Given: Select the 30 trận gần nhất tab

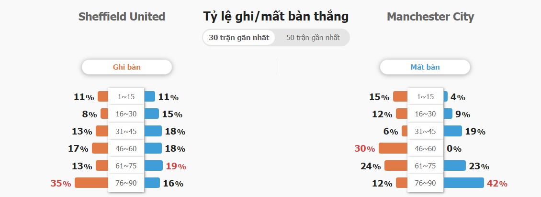Looking at the screenshot, I should click(x=239, y=38).
